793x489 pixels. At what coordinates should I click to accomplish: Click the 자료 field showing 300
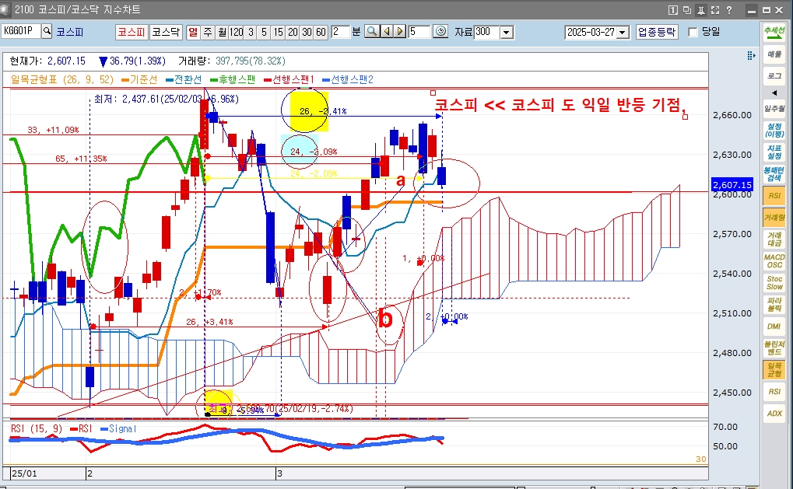487,32
